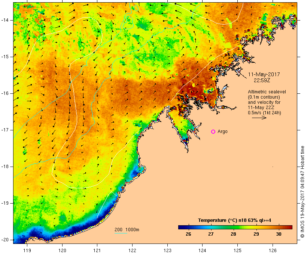
Task: Click the longitude axis label '126'
Action: 273,251
